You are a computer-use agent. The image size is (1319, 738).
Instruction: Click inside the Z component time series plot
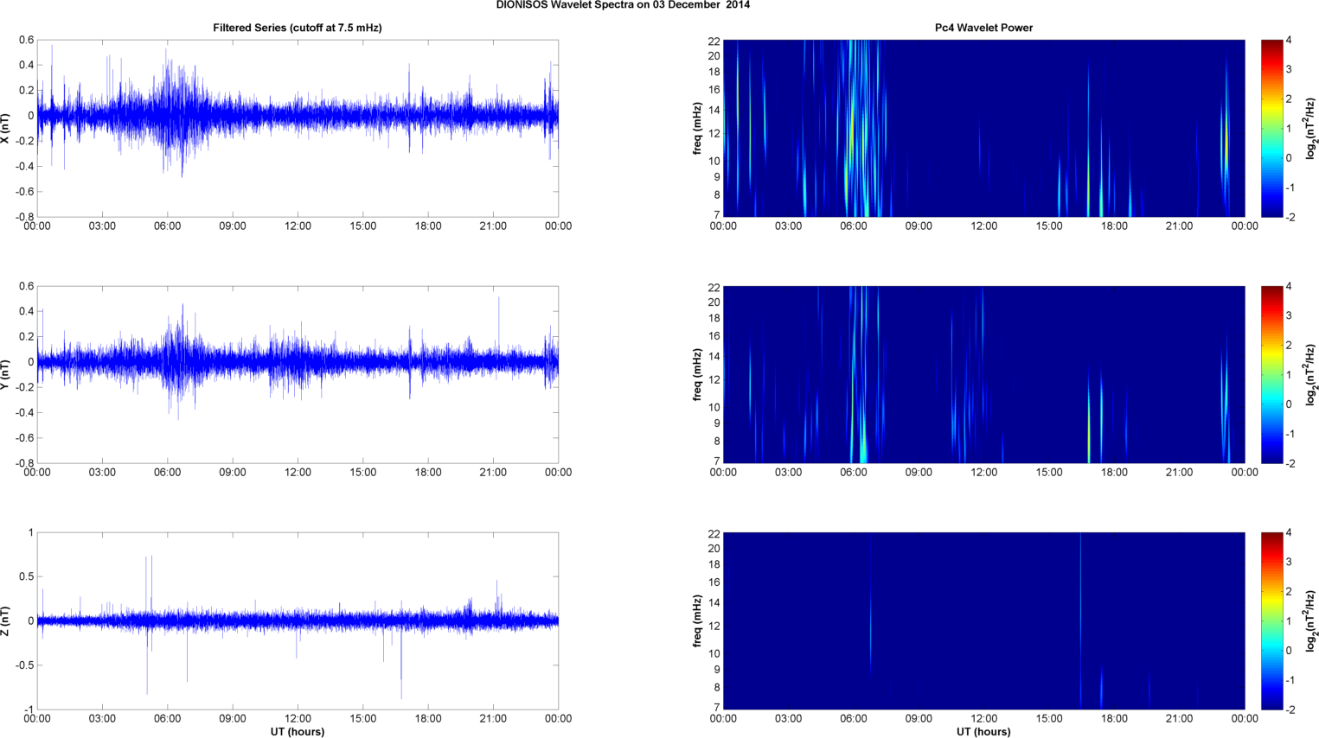pyautogui.click(x=298, y=620)
